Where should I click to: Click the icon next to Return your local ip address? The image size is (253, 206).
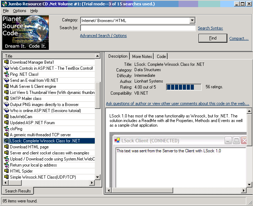[6, 165]
